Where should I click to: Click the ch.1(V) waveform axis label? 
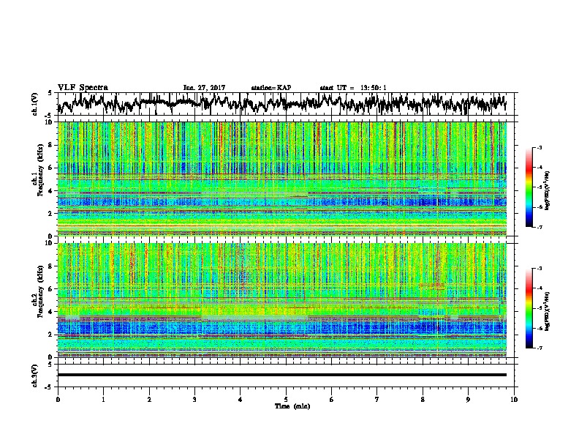coord(35,104)
